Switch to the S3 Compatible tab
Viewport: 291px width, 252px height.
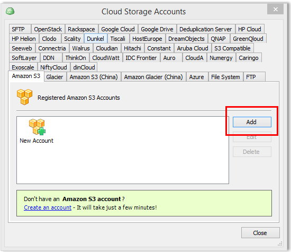(x=232, y=48)
